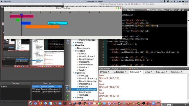Open Visual Studio icon in dock
Image resolution: width=189 pixels, height=106 pixels.
pos(89,103)
